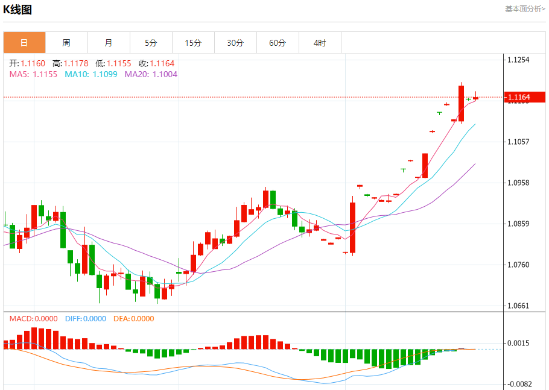Select the 日 daily chart tab

pos(25,43)
